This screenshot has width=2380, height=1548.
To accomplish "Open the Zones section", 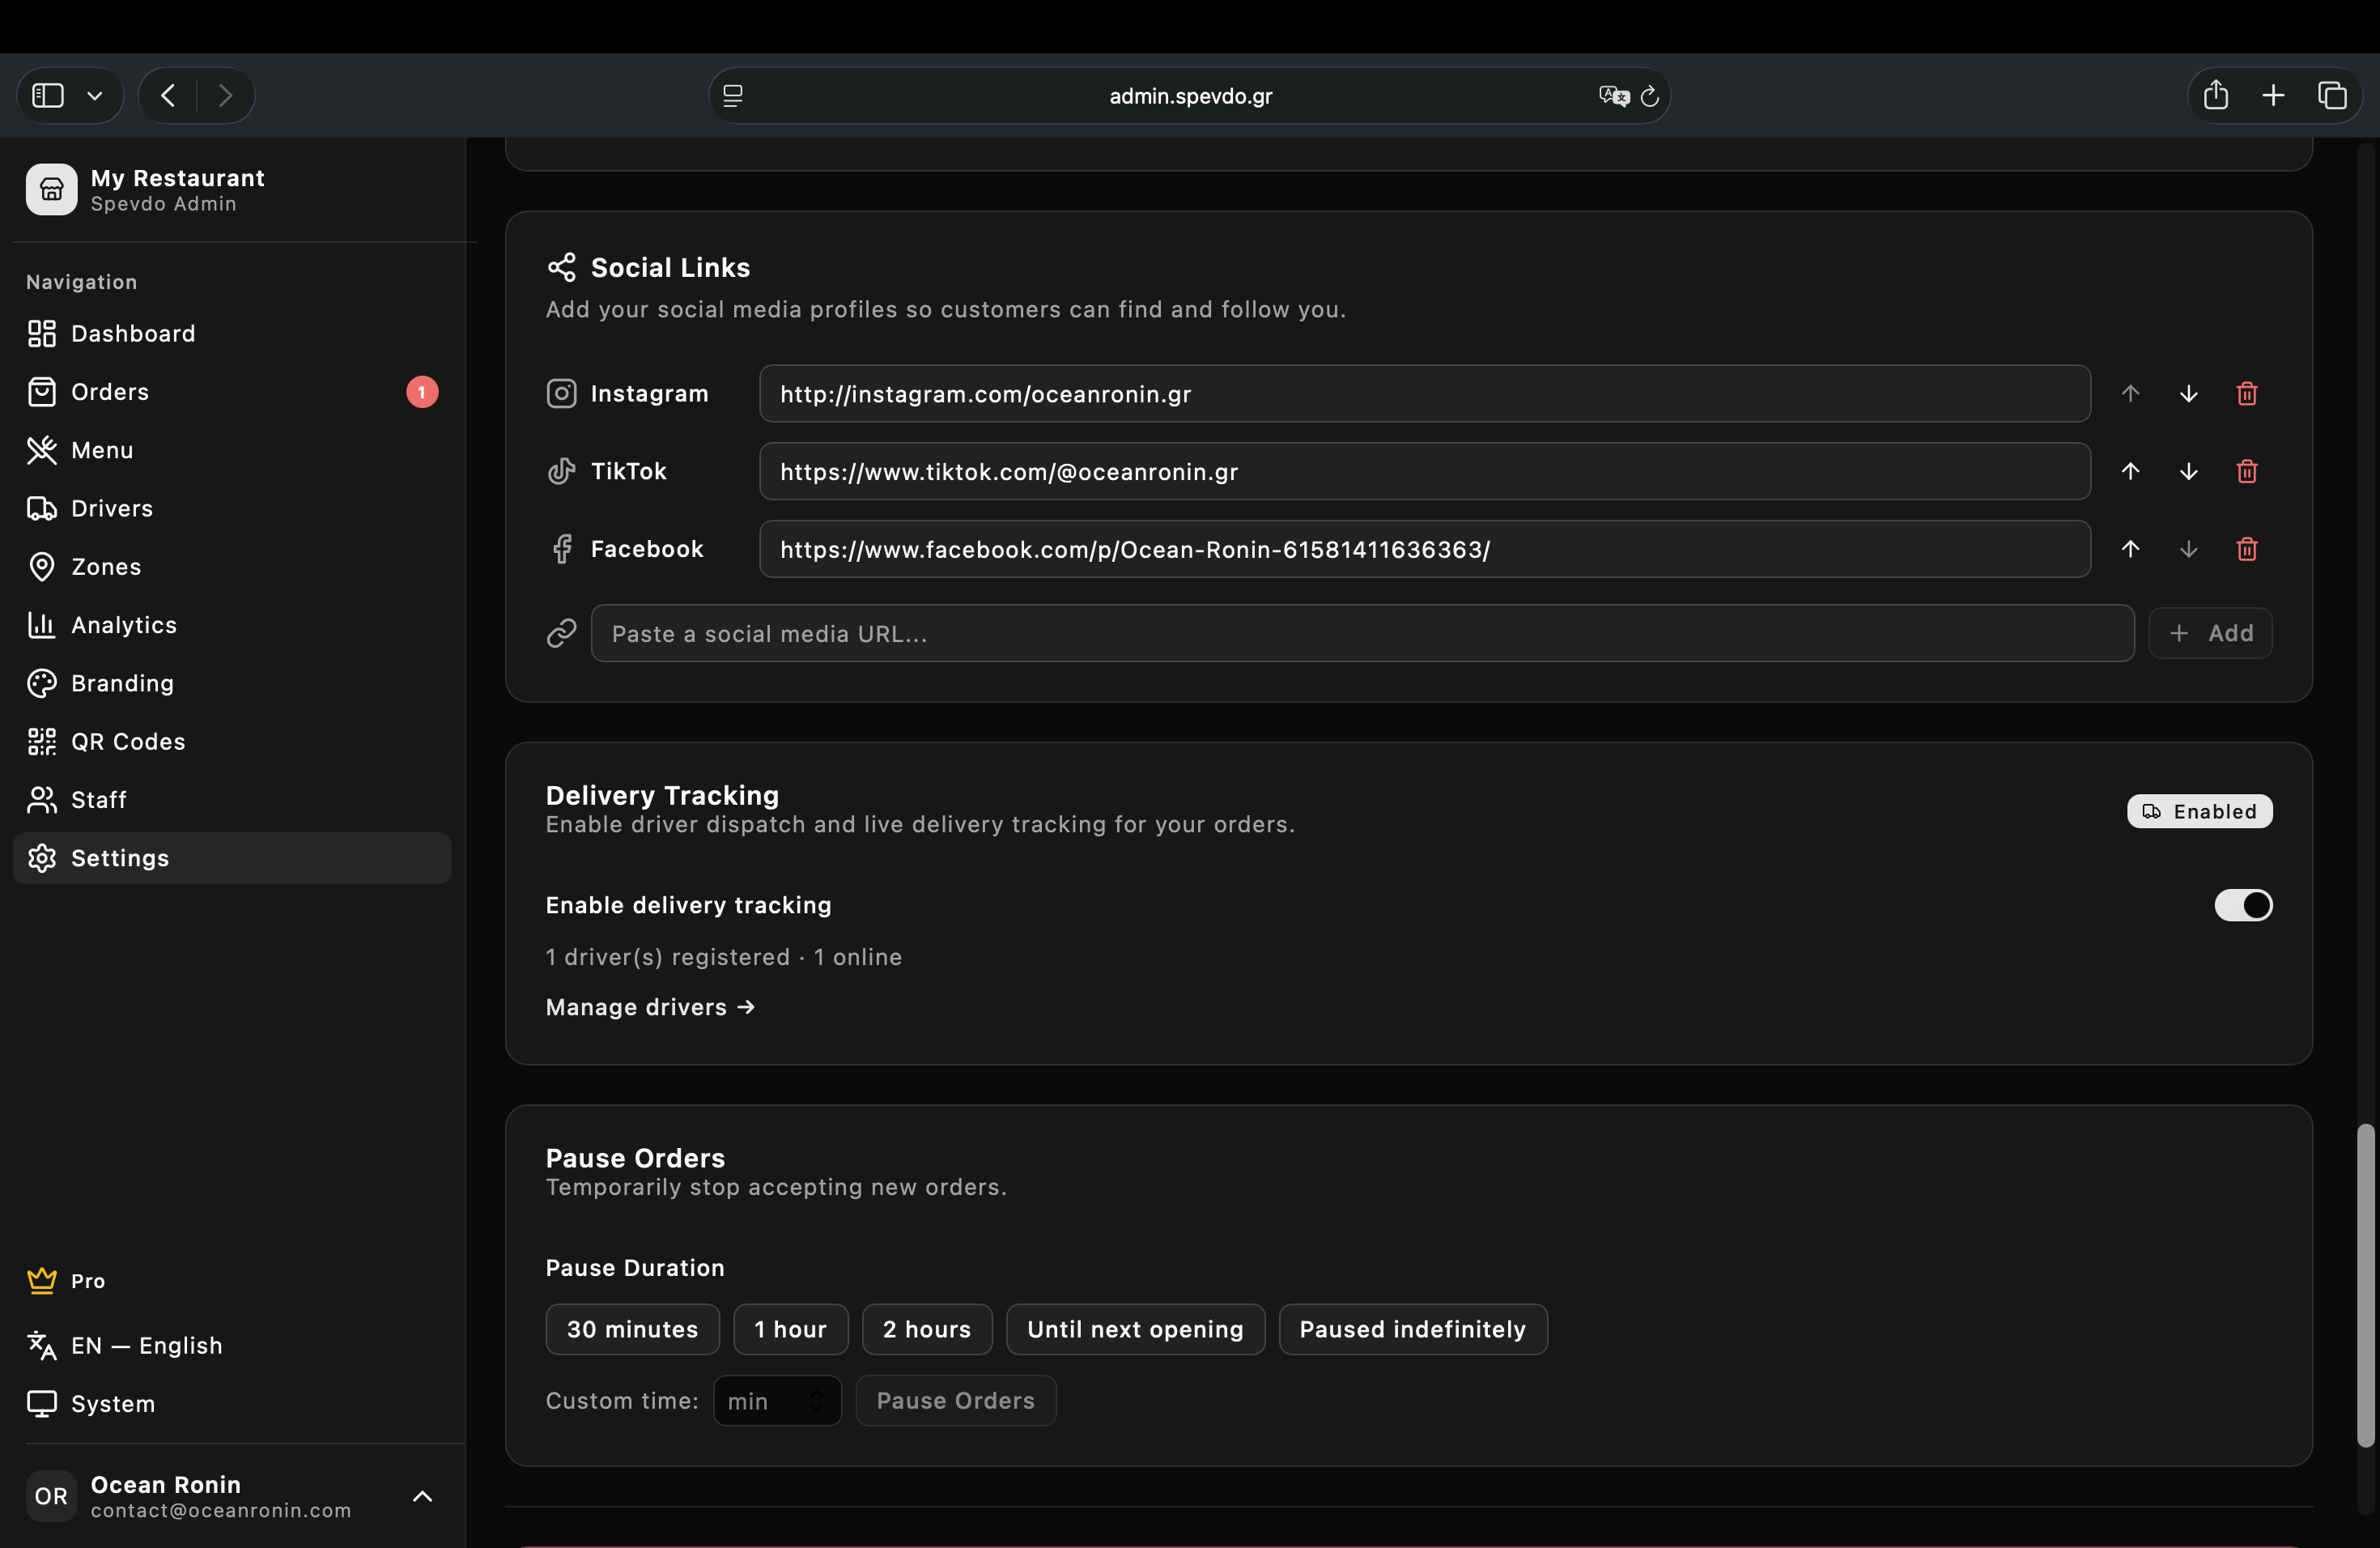I will (x=105, y=566).
